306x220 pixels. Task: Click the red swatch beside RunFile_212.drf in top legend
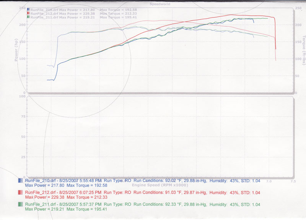[x=29, y=13]
